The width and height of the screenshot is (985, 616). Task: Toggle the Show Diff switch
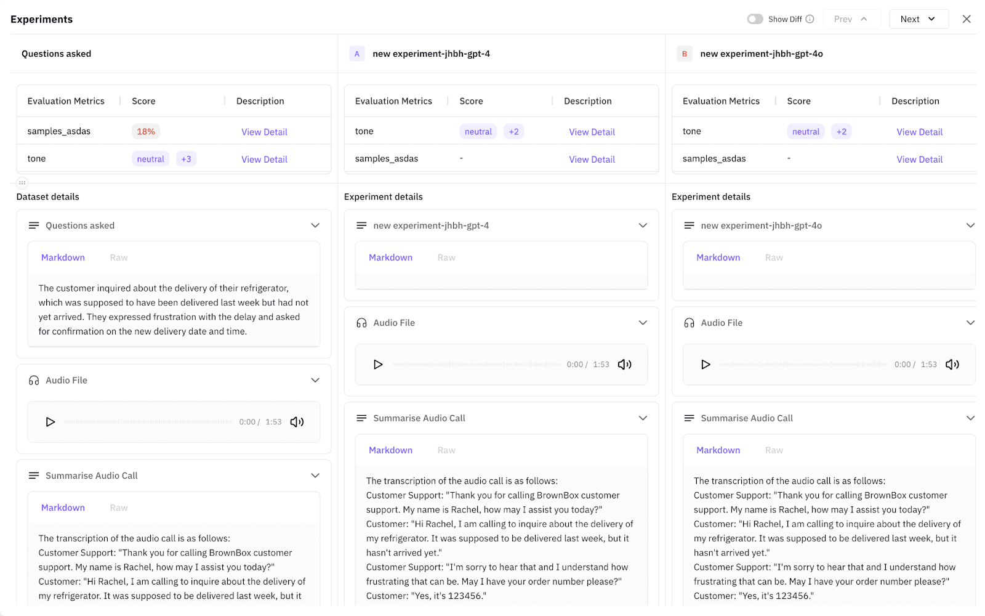tap(755, 19)
